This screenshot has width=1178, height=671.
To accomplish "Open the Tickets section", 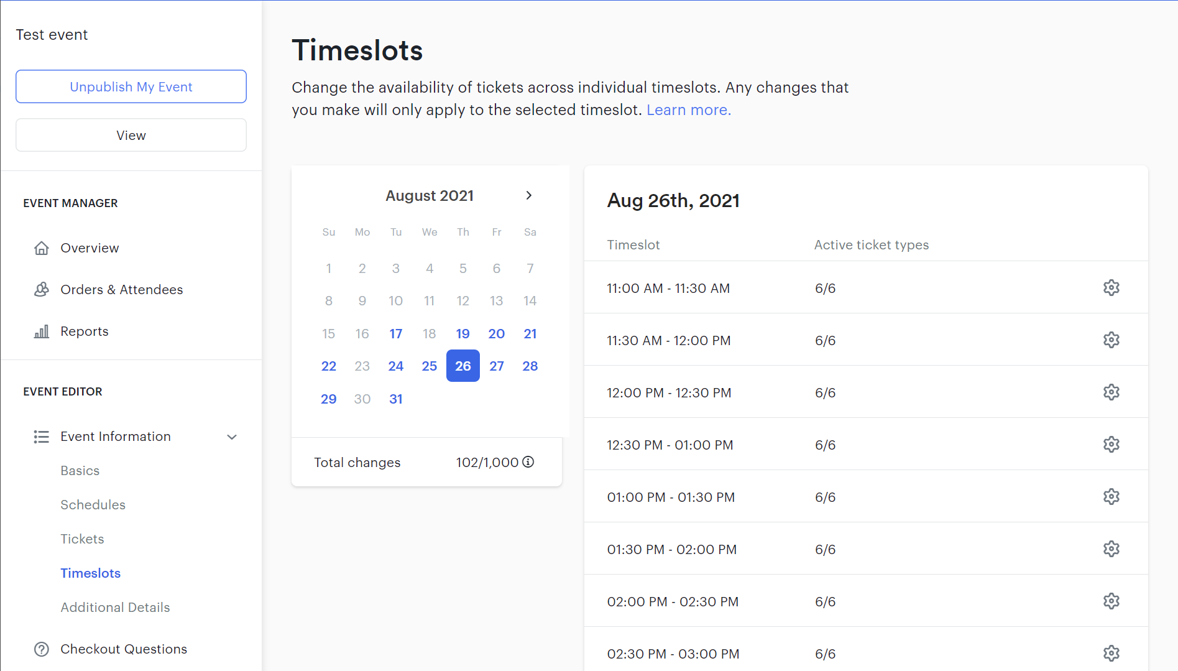I will [x=82, y=539].
